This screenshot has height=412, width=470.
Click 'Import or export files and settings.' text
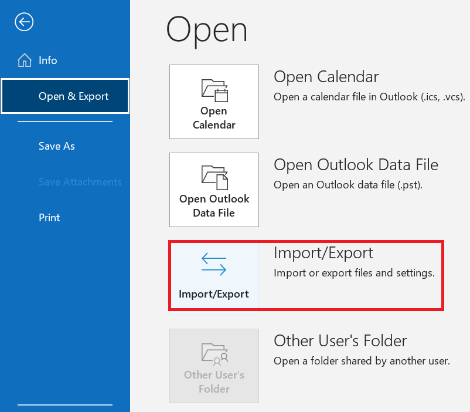354,273
